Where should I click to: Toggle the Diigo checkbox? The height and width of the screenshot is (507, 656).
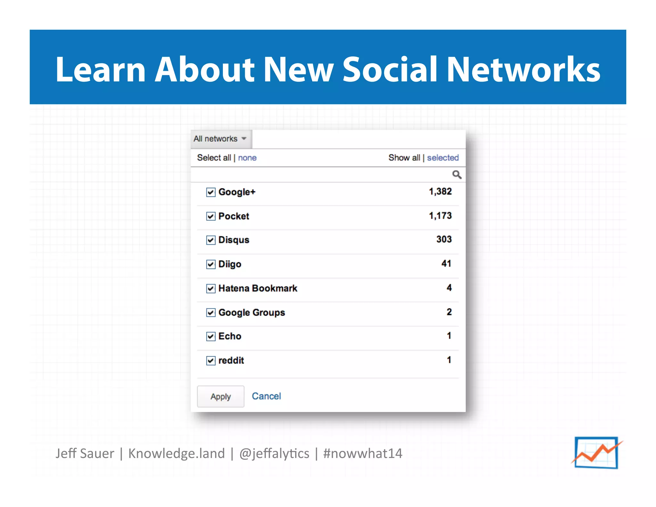coord(211,264)
